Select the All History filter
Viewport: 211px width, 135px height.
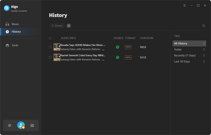tap(189, 43)
